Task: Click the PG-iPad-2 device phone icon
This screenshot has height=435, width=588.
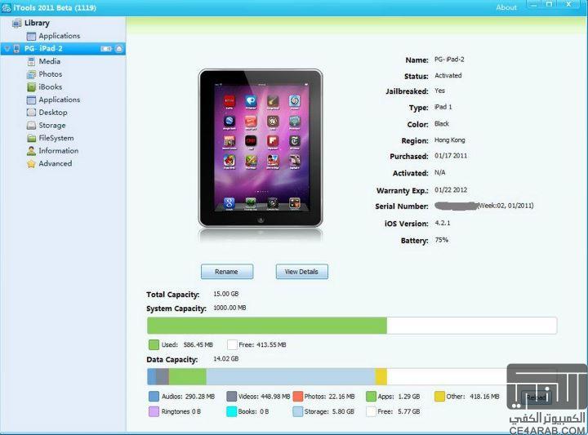Action: tap(17, 49)
